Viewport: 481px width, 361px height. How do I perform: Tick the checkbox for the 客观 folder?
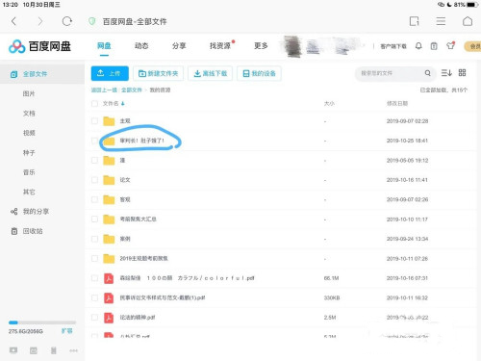94,199
